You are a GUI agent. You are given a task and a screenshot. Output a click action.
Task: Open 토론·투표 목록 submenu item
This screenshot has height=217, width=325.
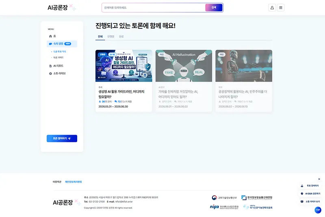click(x=60, y=52)
